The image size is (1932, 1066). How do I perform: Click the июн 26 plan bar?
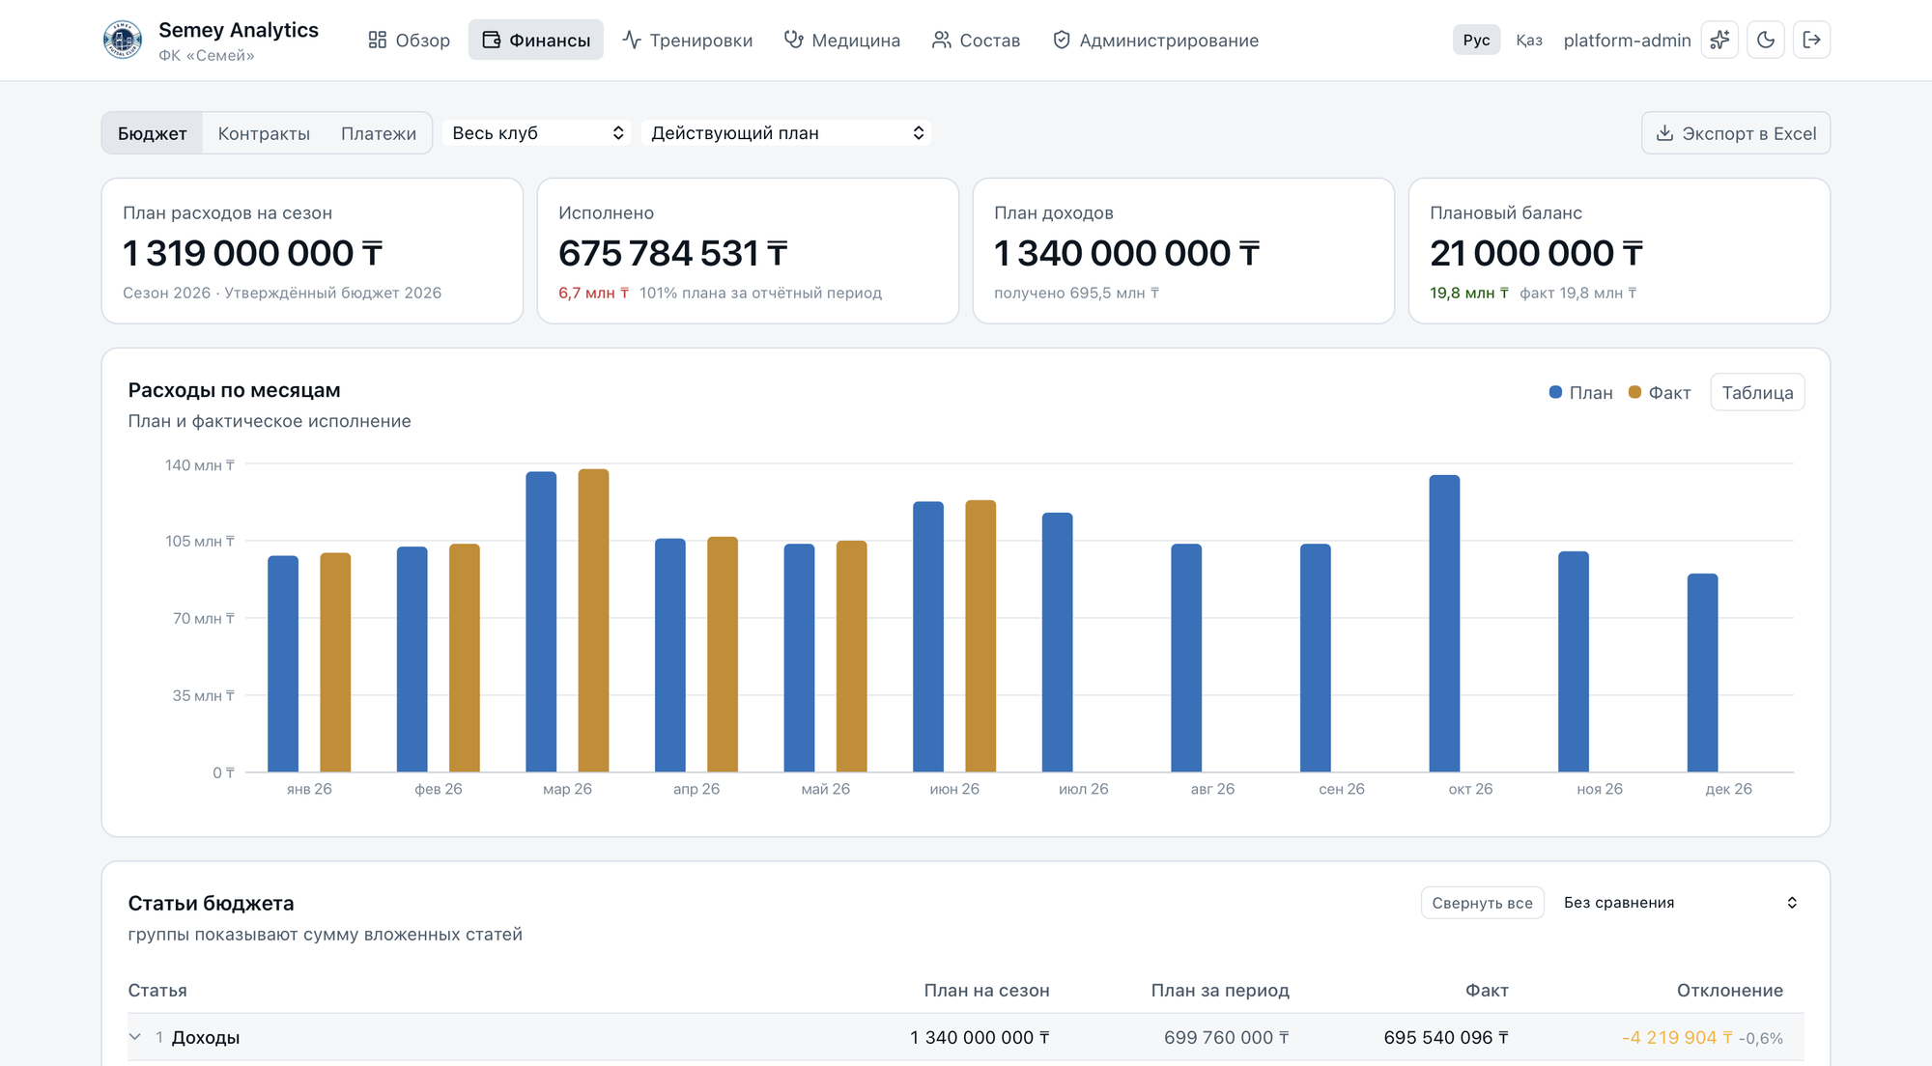(x=928, y=636)
